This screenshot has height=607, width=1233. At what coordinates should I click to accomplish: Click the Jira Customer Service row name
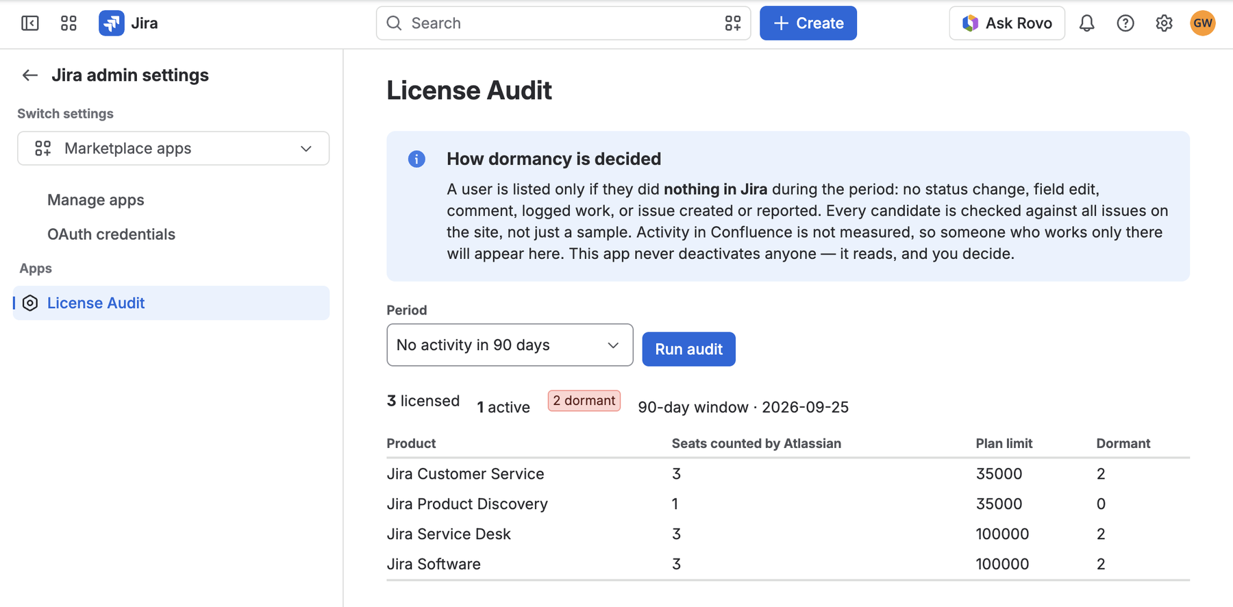[x=465, y=474]
